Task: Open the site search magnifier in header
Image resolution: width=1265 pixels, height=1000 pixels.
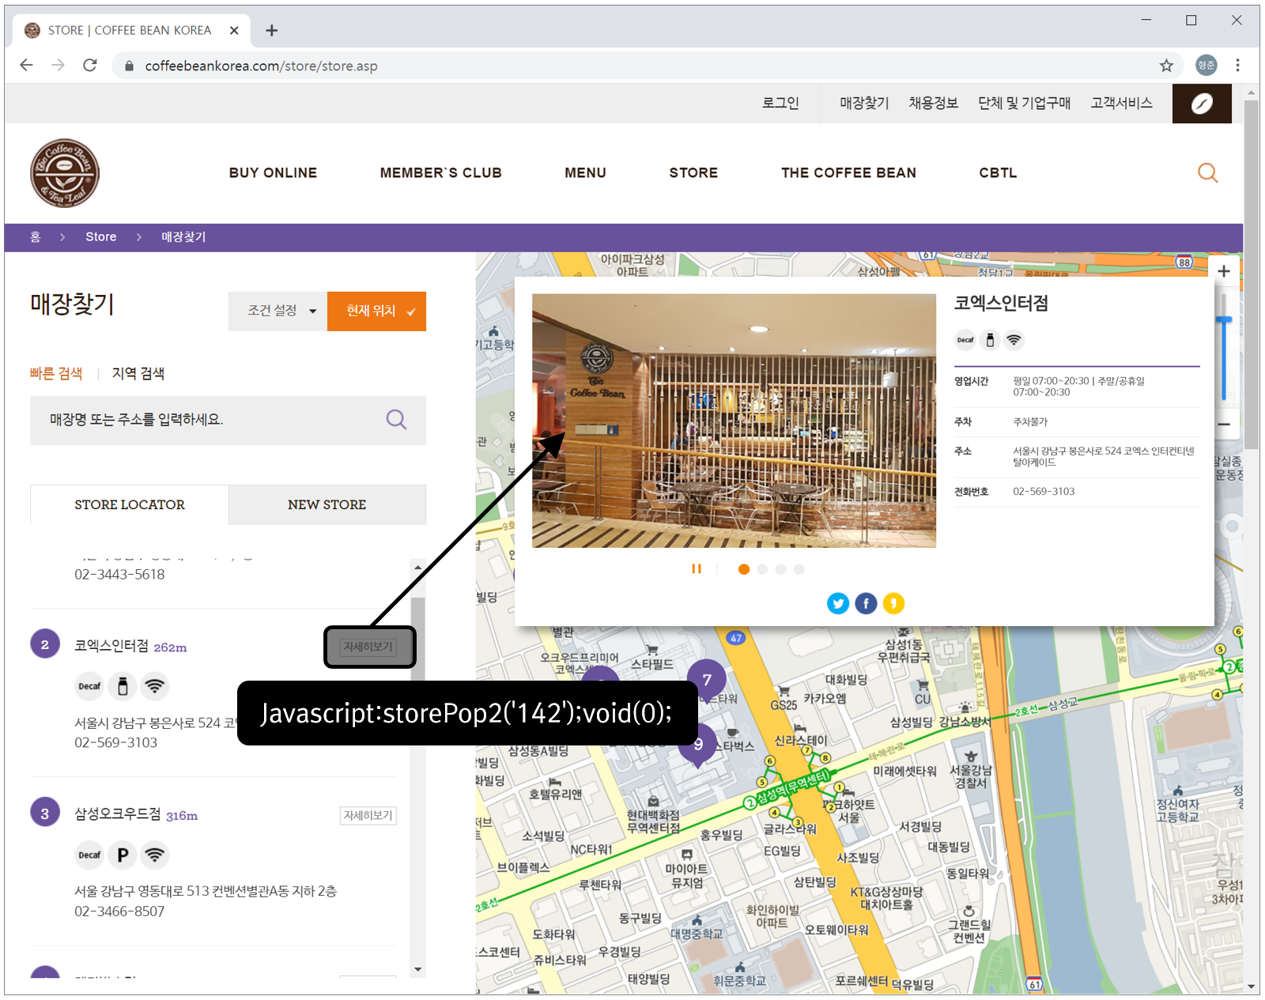Action: [1207, 172]
